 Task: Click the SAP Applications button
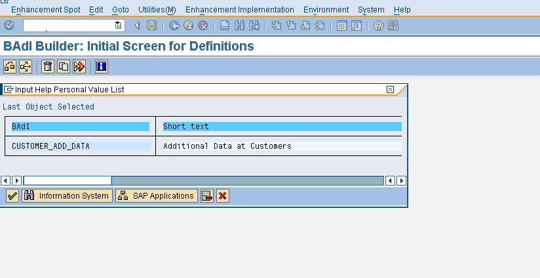[157, 195]
